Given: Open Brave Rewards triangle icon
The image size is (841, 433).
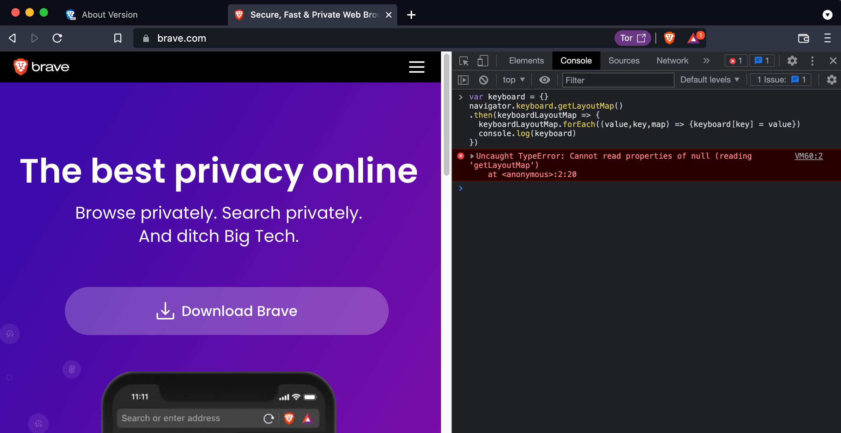Looking at the screenshot, I should coord(694,38).
